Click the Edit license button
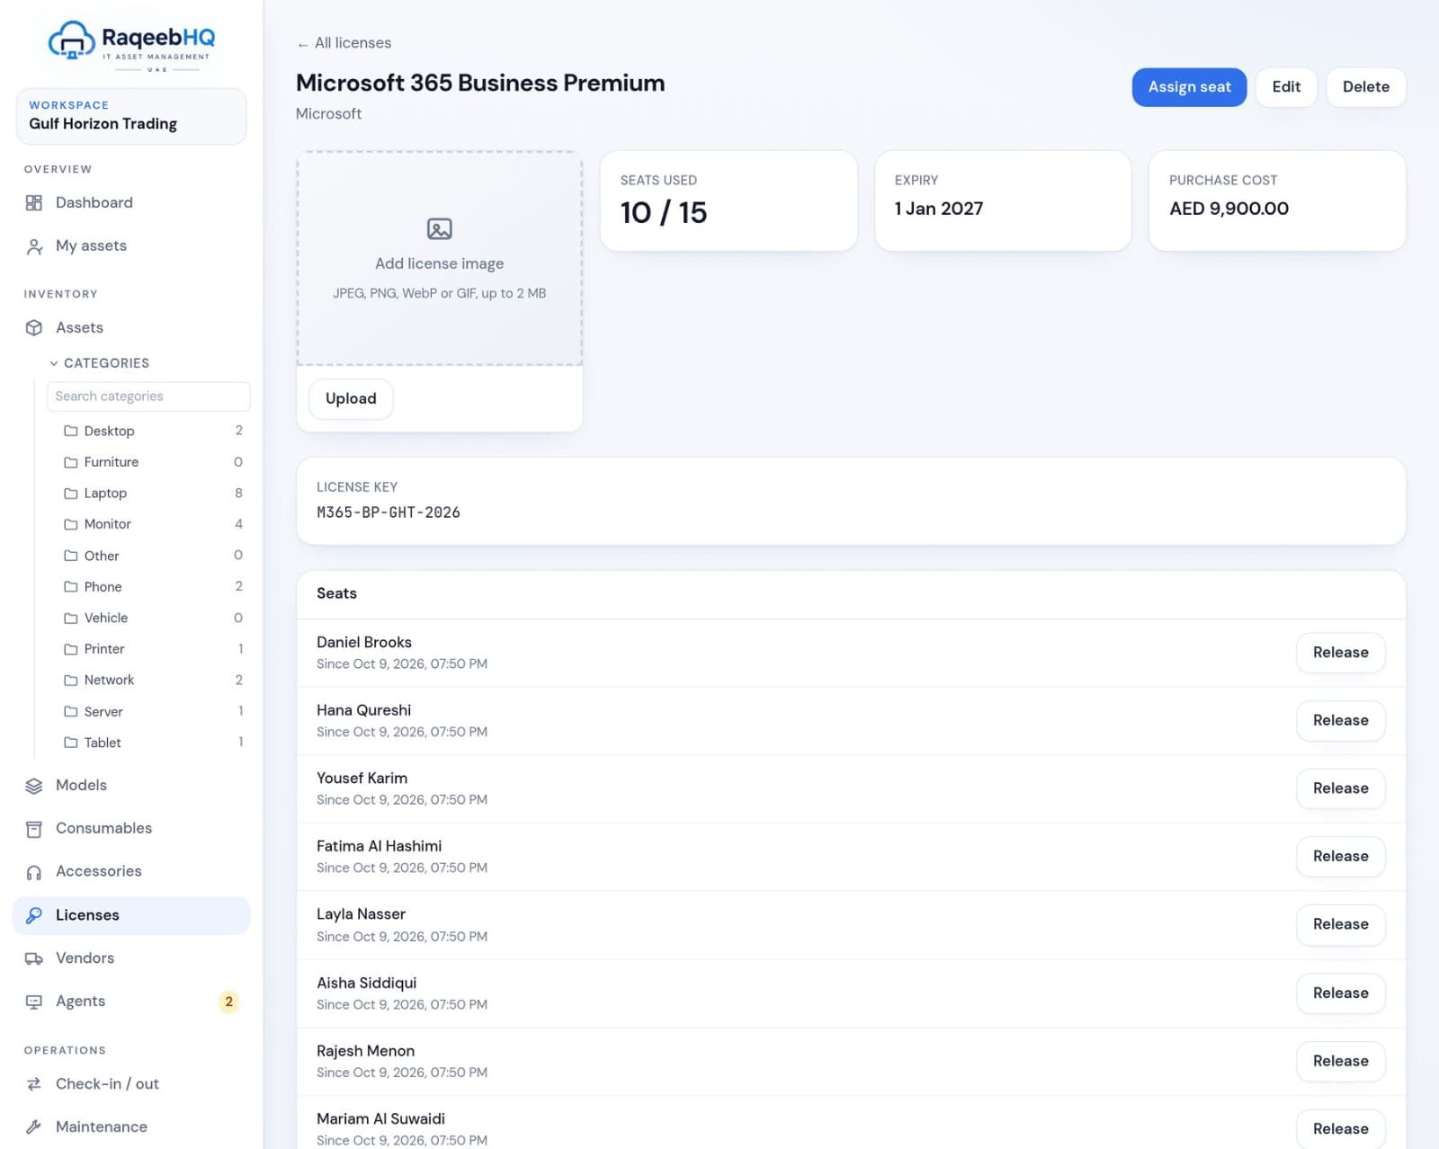Viewport: 1439px width, 1149px height. tap(1286, 87)
